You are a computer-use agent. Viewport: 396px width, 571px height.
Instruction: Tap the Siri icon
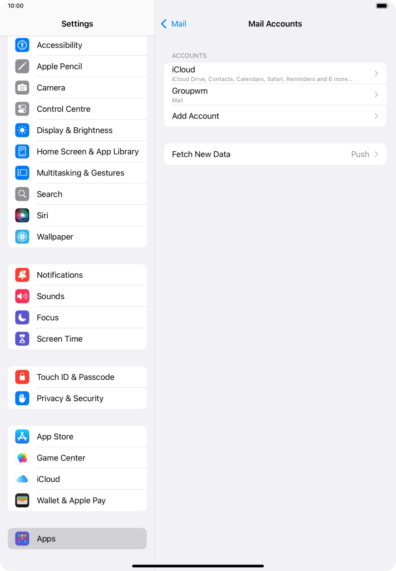22,215
